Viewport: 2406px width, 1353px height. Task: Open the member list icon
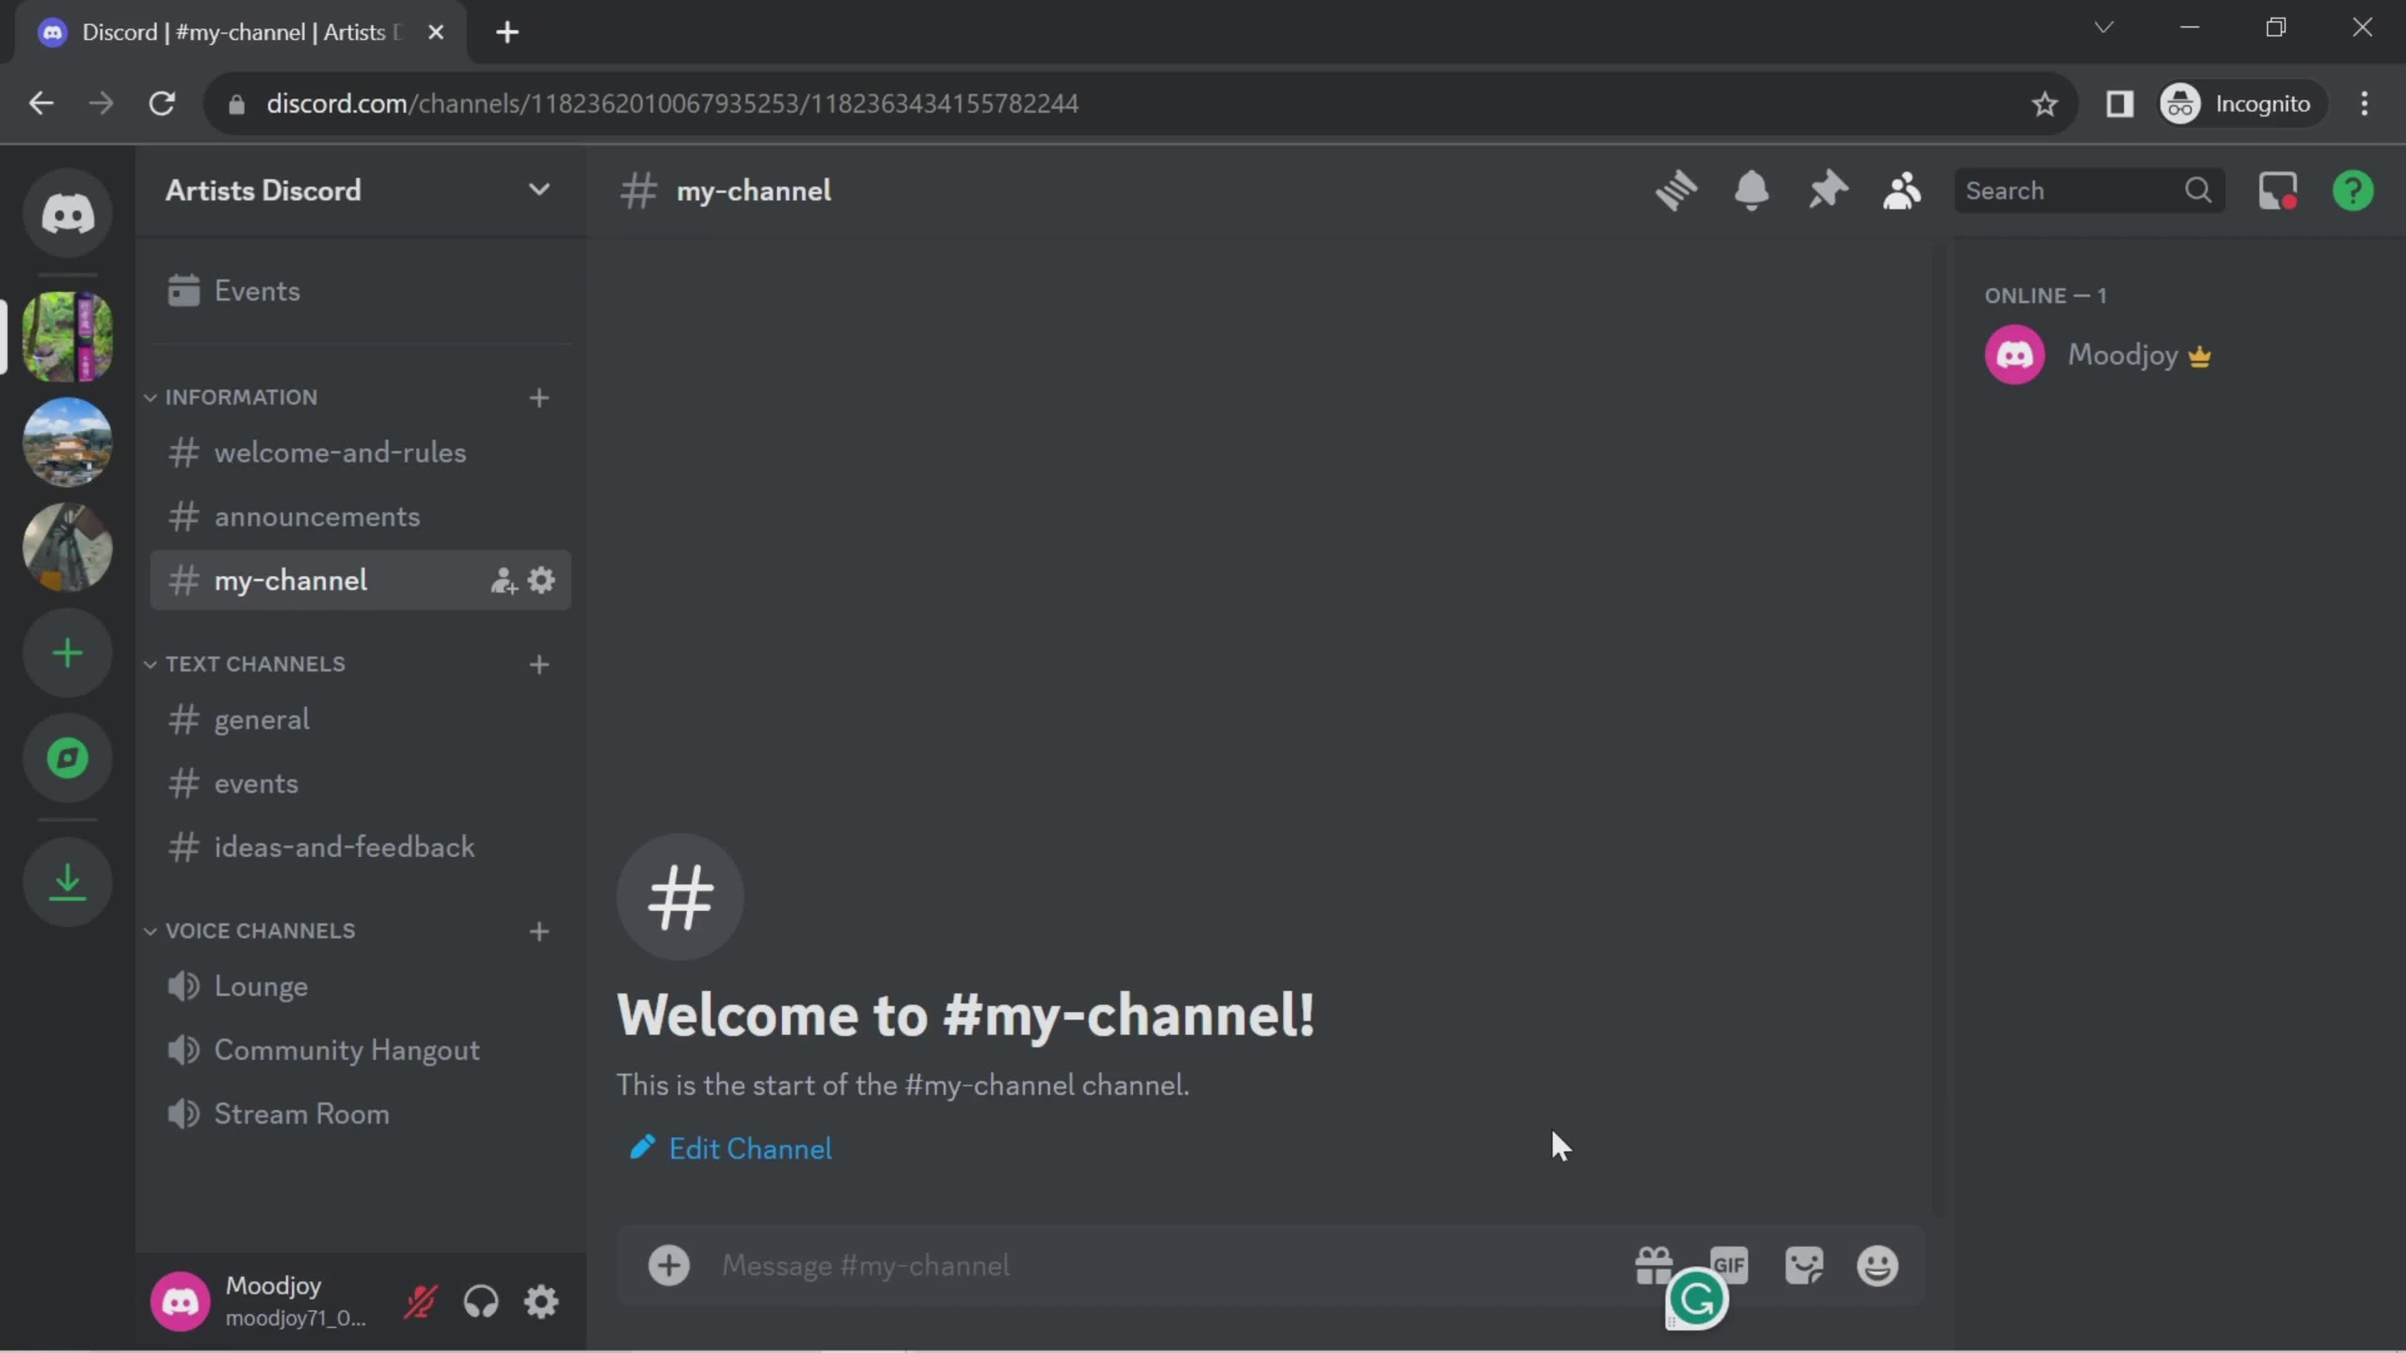(1903, 190)
